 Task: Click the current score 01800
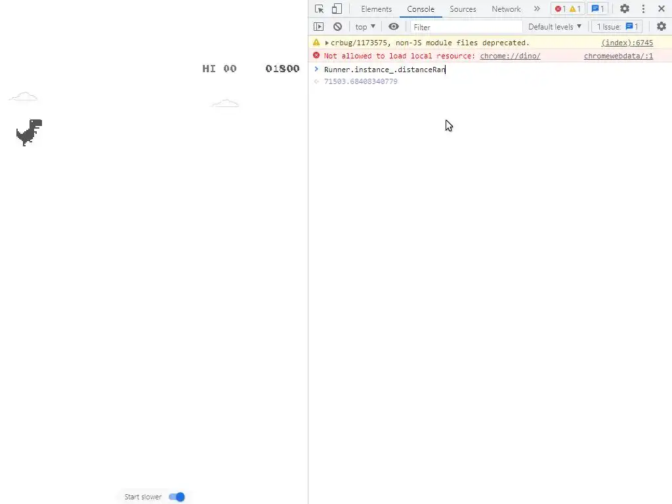coord(282,68)
